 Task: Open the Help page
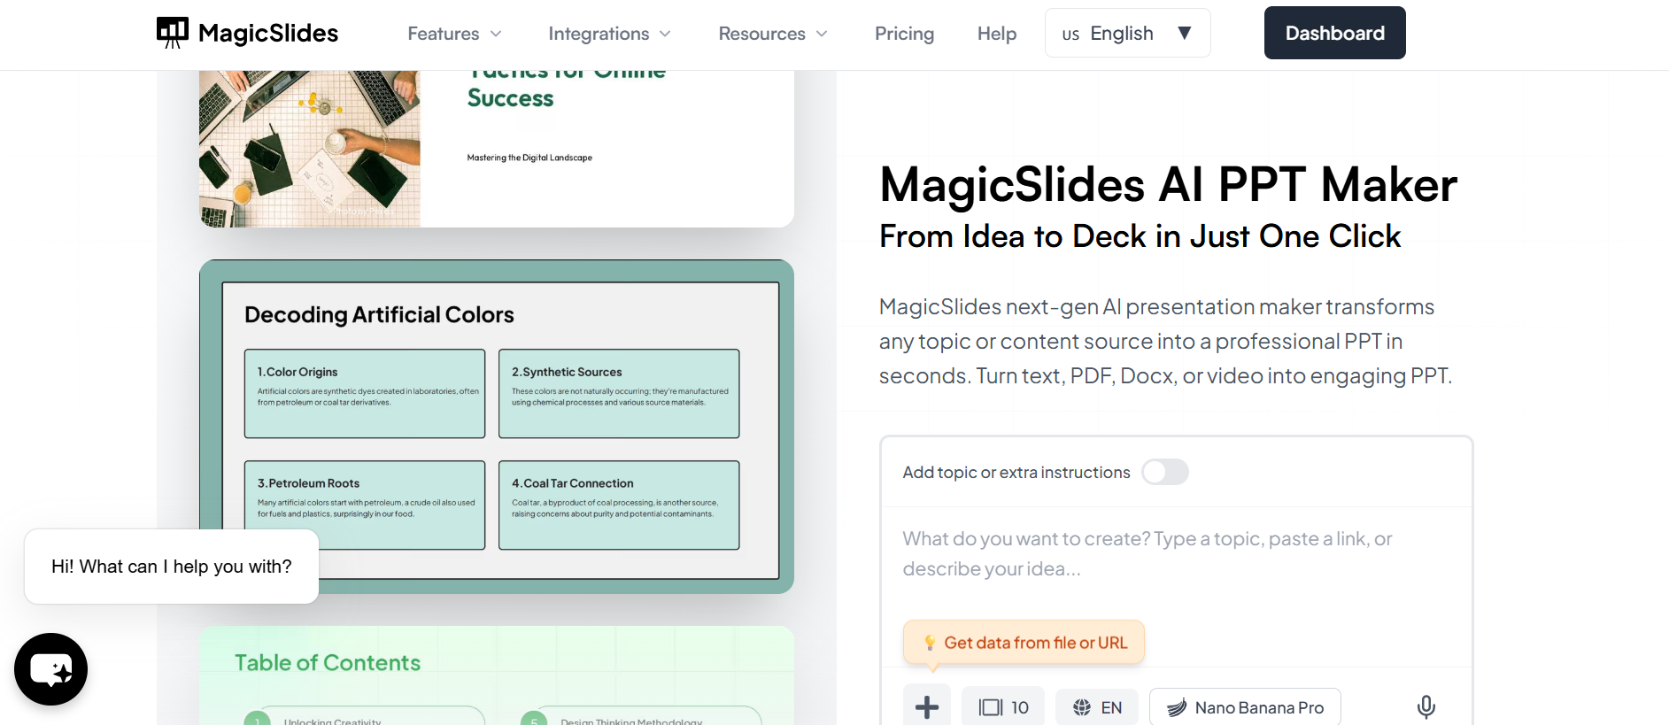pos(997,34)
